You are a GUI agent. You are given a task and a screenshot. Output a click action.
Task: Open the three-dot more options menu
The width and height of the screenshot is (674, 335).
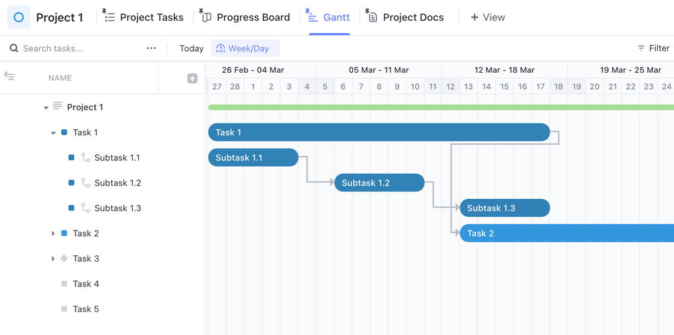point(152,49)
